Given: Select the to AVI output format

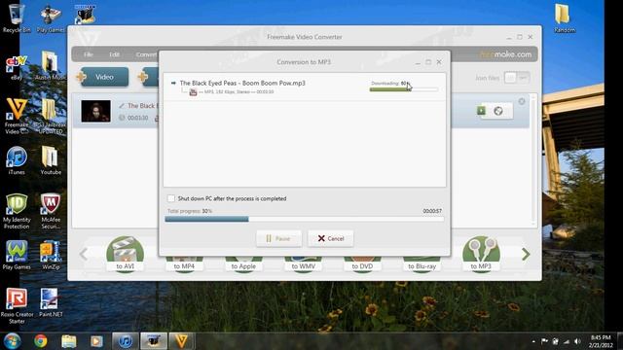Looking at the screenshot, I should [125, 254].
